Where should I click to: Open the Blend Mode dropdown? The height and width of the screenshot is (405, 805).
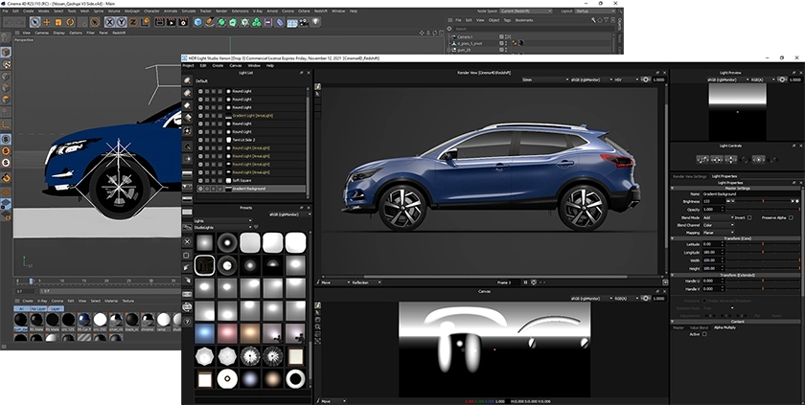coord(717,217)
